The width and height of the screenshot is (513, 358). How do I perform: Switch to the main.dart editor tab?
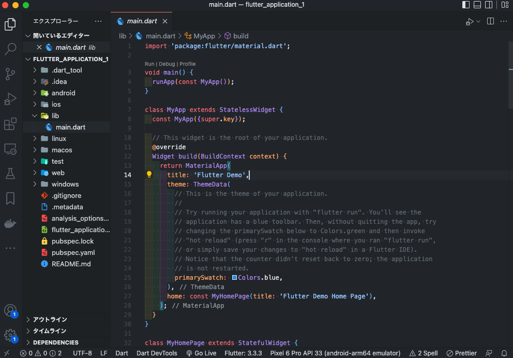coord(141,21)
